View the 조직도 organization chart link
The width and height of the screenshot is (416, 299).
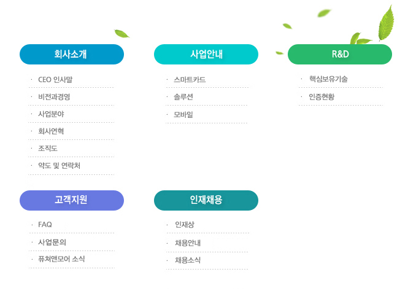click(x=48, y=148)
